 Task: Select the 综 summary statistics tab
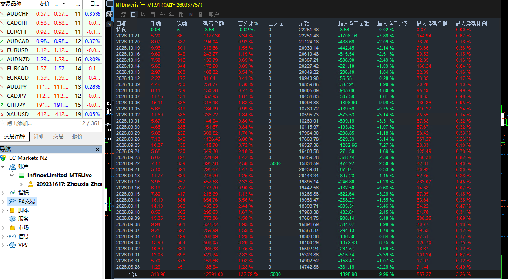(x=124, y=14)
